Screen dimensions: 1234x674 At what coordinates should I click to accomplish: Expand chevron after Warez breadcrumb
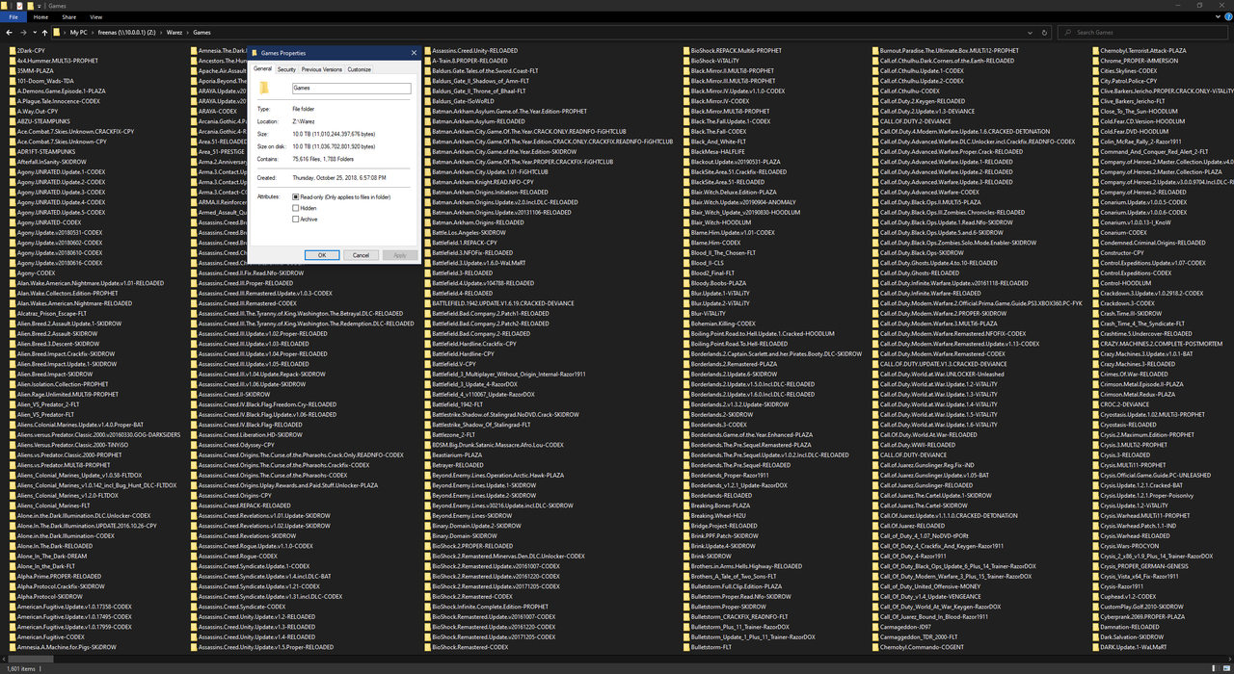[x=190, y=32]
